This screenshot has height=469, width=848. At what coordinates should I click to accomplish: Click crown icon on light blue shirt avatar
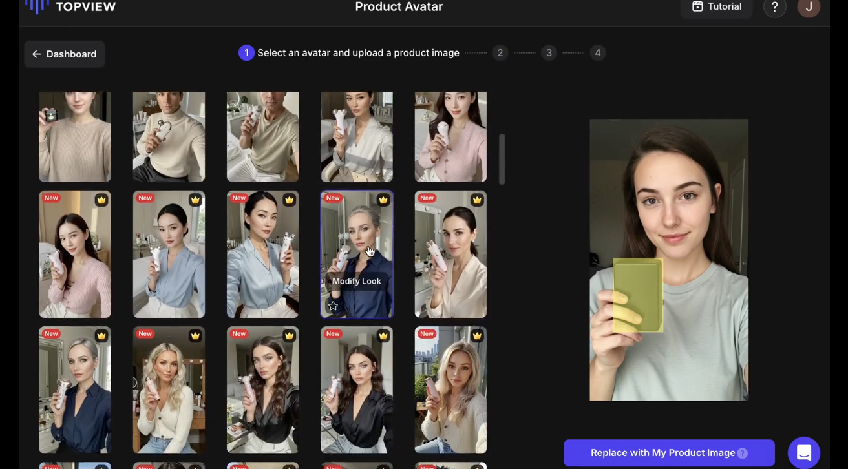[195, 200]
